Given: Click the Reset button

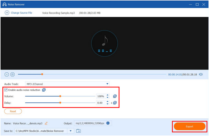Looking at the screenshot, I should [13, 111].
